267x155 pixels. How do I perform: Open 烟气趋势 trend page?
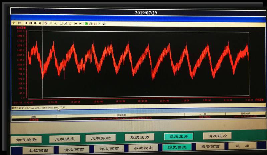(26, 139)
